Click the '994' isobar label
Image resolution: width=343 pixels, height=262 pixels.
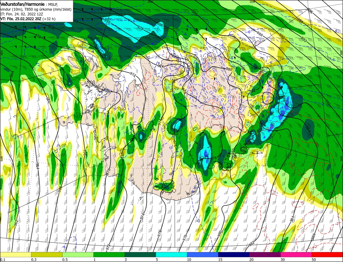(300, 20)
